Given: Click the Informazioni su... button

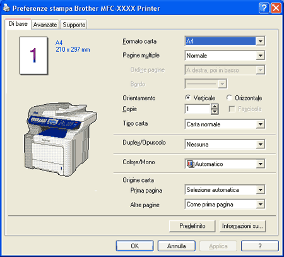Looking at the screenshot, I should tap(242, 226).
